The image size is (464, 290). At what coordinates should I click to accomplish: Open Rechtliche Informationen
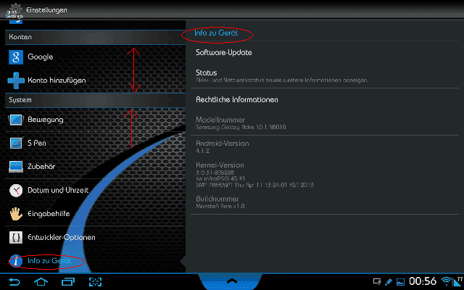237,99
